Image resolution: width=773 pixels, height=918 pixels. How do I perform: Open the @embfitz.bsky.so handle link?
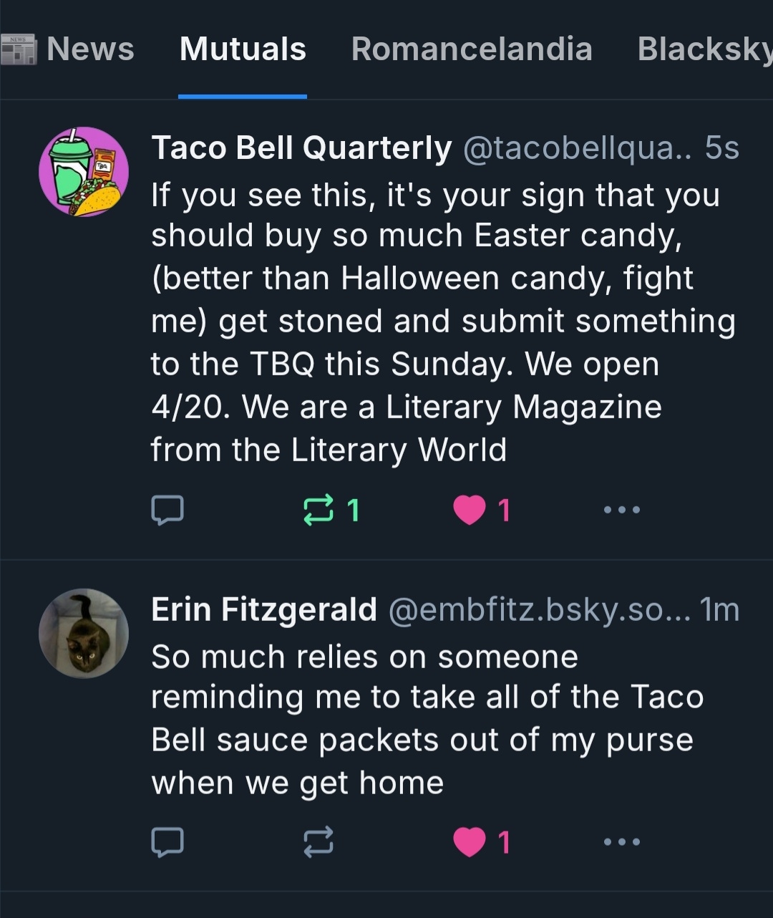pyautogui.click(x=540, y=609)
